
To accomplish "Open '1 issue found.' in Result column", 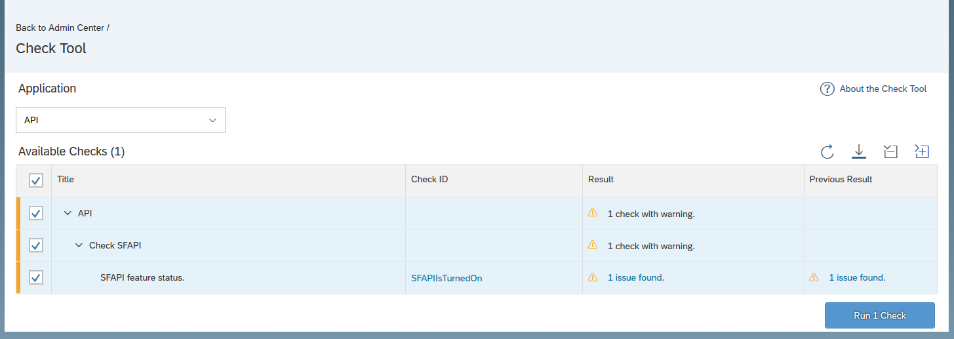I will tap(636, 277).
